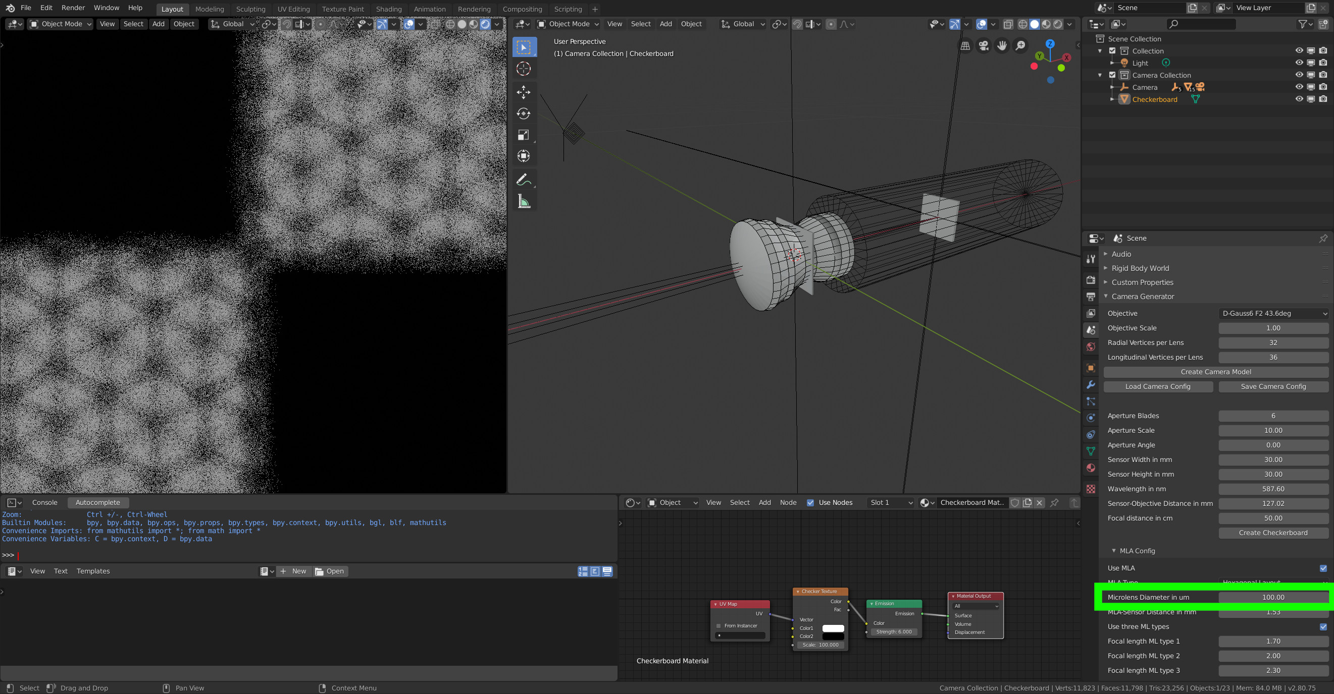Select the Annotate pencil tool

523,180
